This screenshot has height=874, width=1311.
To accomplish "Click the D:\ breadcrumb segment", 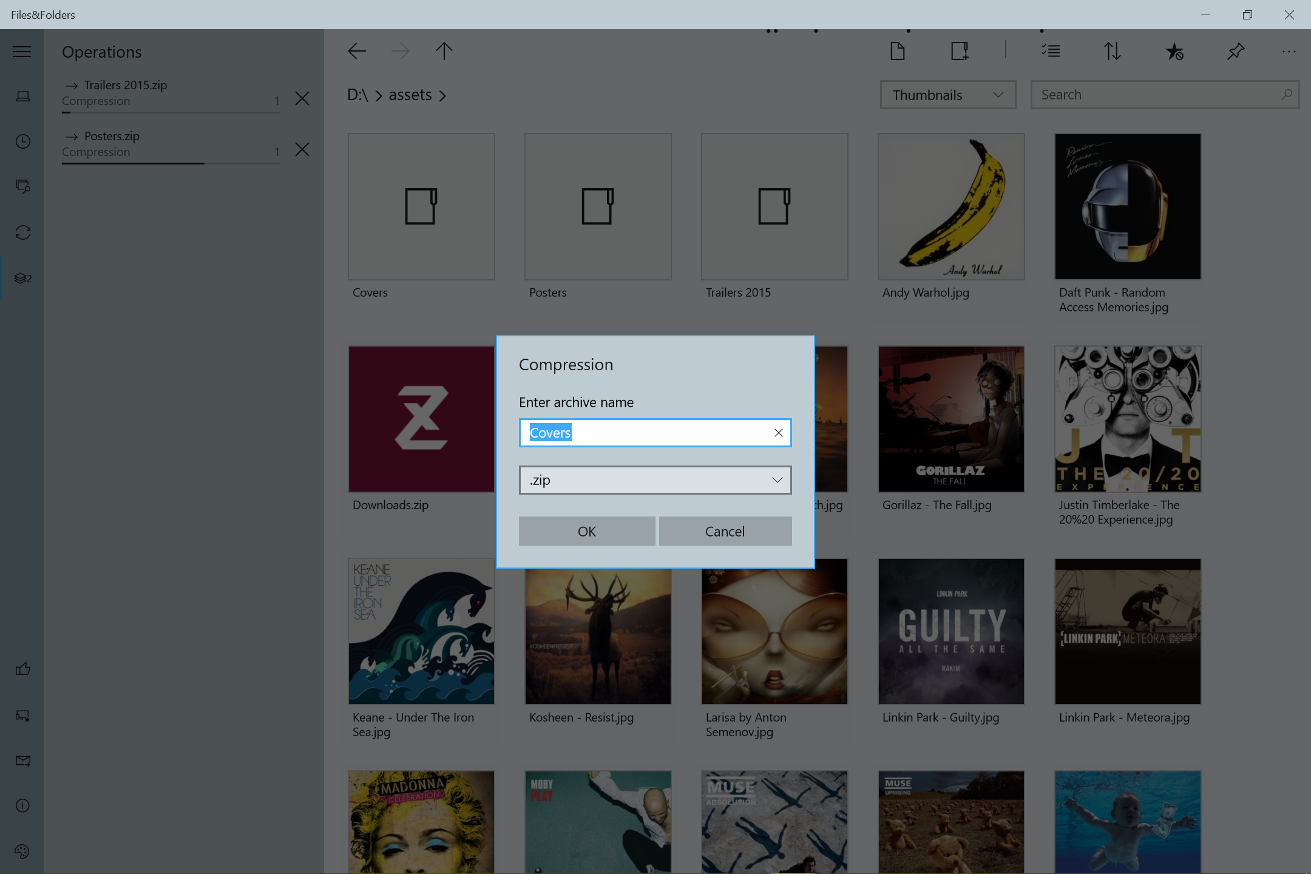I will tap(358, 95).
